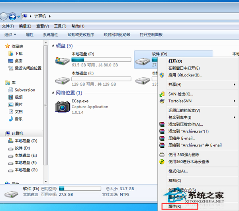
Task: Click the computer icon in address bar
Action: tap(25, 16)
